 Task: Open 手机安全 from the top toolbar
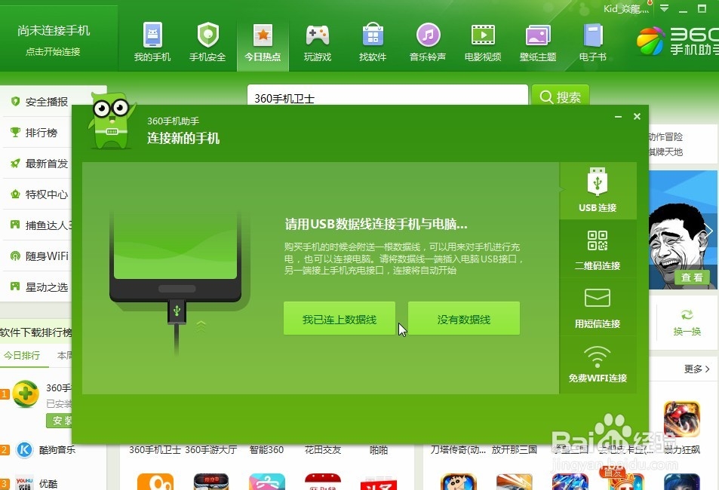[207, 41]
